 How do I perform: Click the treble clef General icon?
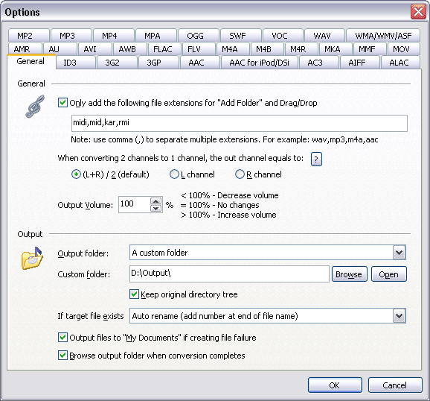[x=35, y=107]
